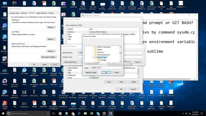206x116 pixels.
Task: Open the MuneebCV Word document icon
Action: pyautogui.click(x=44, y=93)
